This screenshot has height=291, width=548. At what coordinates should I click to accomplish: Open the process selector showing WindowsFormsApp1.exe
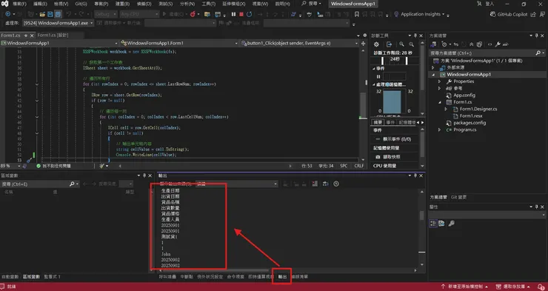pyautogui.click(x=58, y=23)
